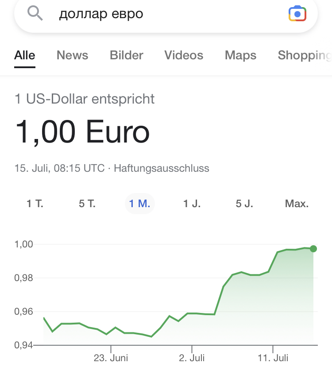Show the Max. chart range
The height and width of the screenshot is (378, 332).
297,204
